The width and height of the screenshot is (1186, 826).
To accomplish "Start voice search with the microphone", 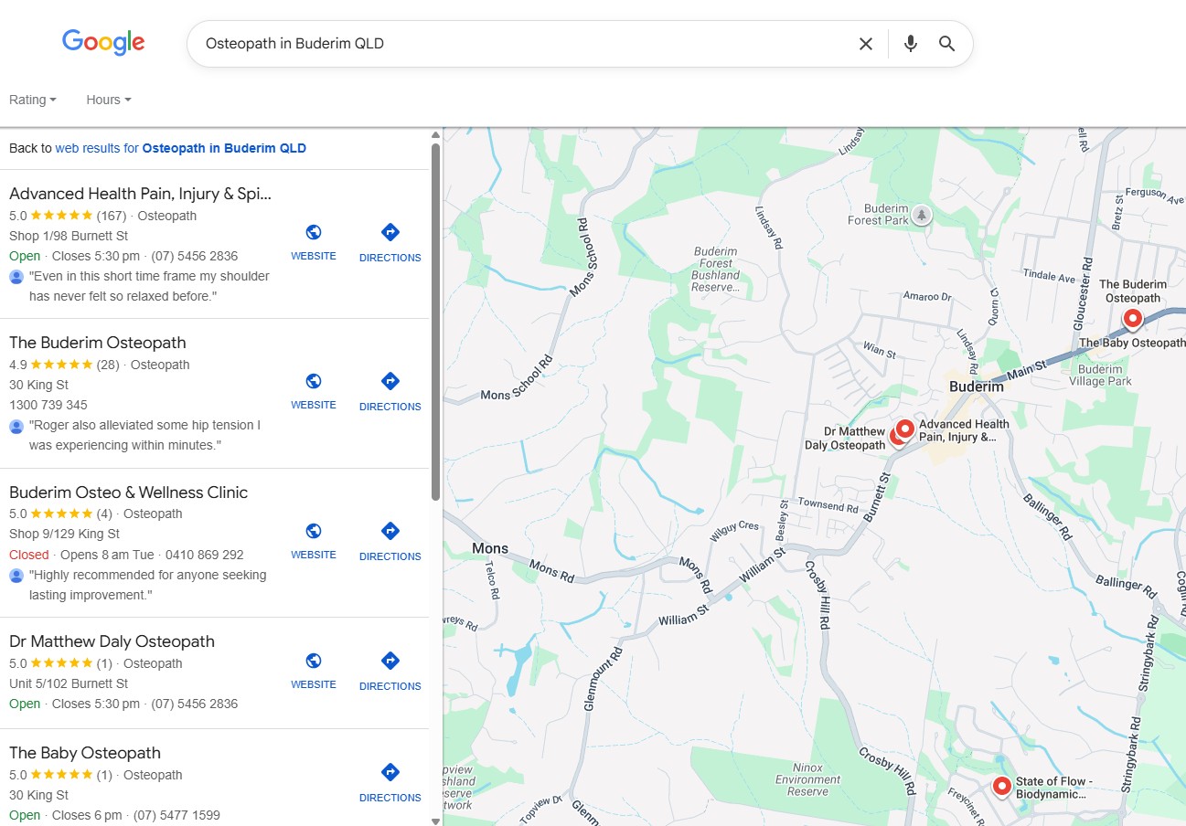I will coord(910,44).
